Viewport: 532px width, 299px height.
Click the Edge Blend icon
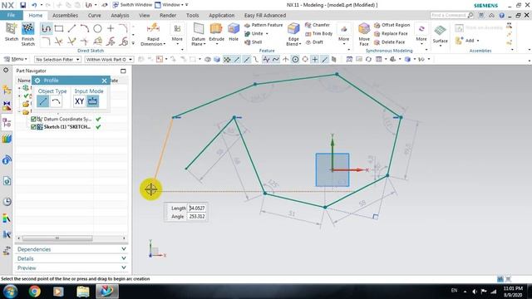(293, 29)
